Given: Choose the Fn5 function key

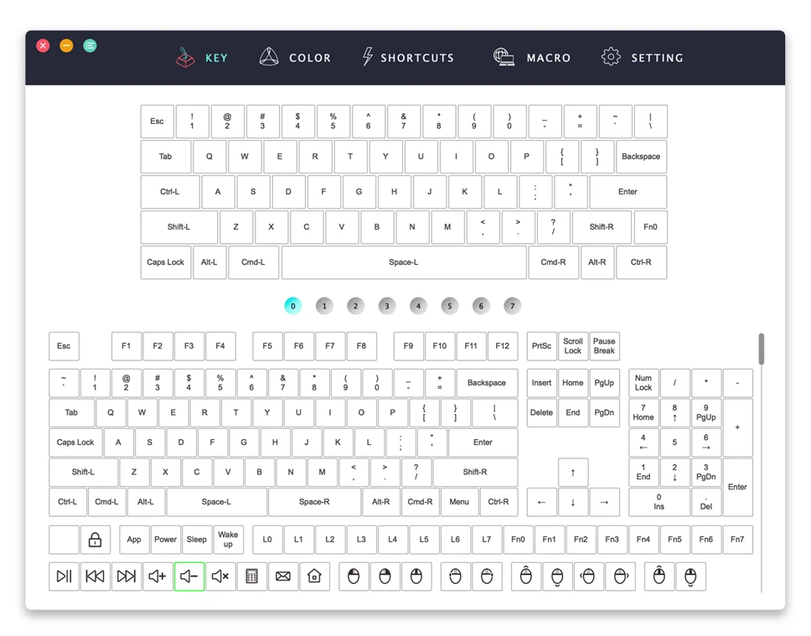Looking at the screenshot, I should (x=674, y=540).
